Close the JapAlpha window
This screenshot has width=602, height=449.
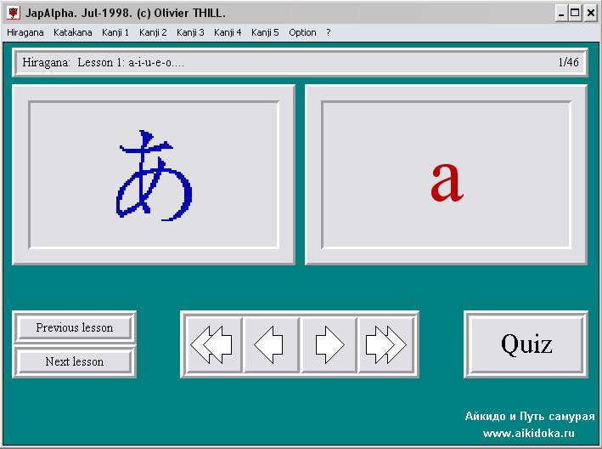[x=591, y=14]
